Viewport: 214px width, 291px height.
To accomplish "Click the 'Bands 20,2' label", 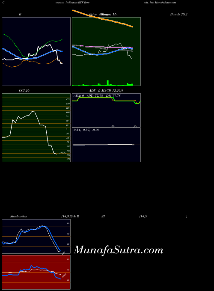I will (x=179, y=14).
